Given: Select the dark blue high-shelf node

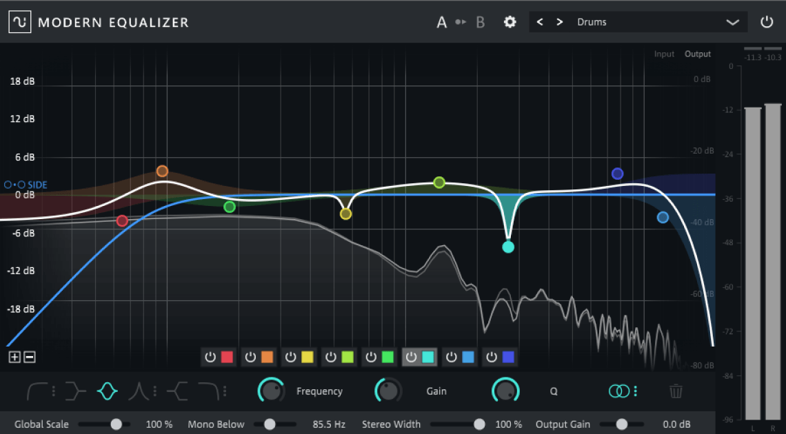Looking at the screenshot, I should coord(618,174).
